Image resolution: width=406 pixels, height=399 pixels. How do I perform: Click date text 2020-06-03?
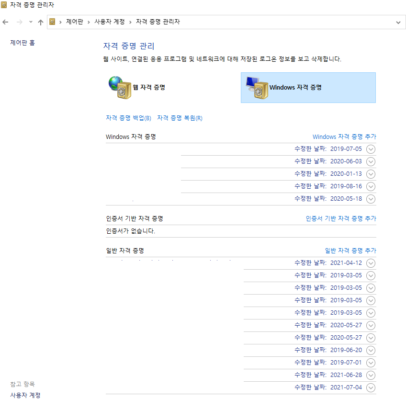346,161
